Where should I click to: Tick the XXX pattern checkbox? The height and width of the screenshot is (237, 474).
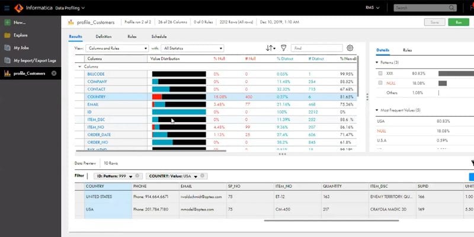click(380, 73)
